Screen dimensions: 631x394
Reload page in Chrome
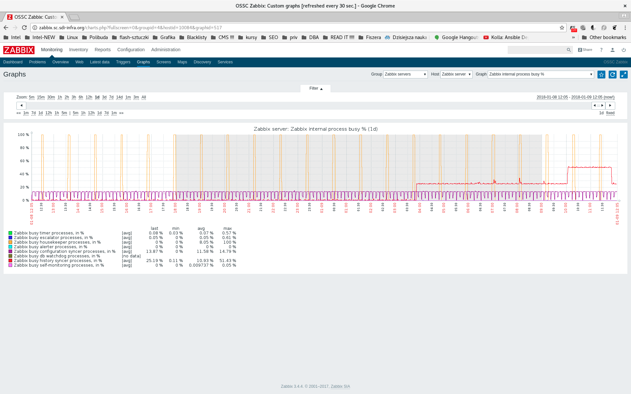[24, 28]
